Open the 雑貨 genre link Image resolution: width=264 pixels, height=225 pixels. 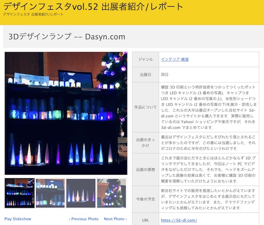[x=184, y=59]
